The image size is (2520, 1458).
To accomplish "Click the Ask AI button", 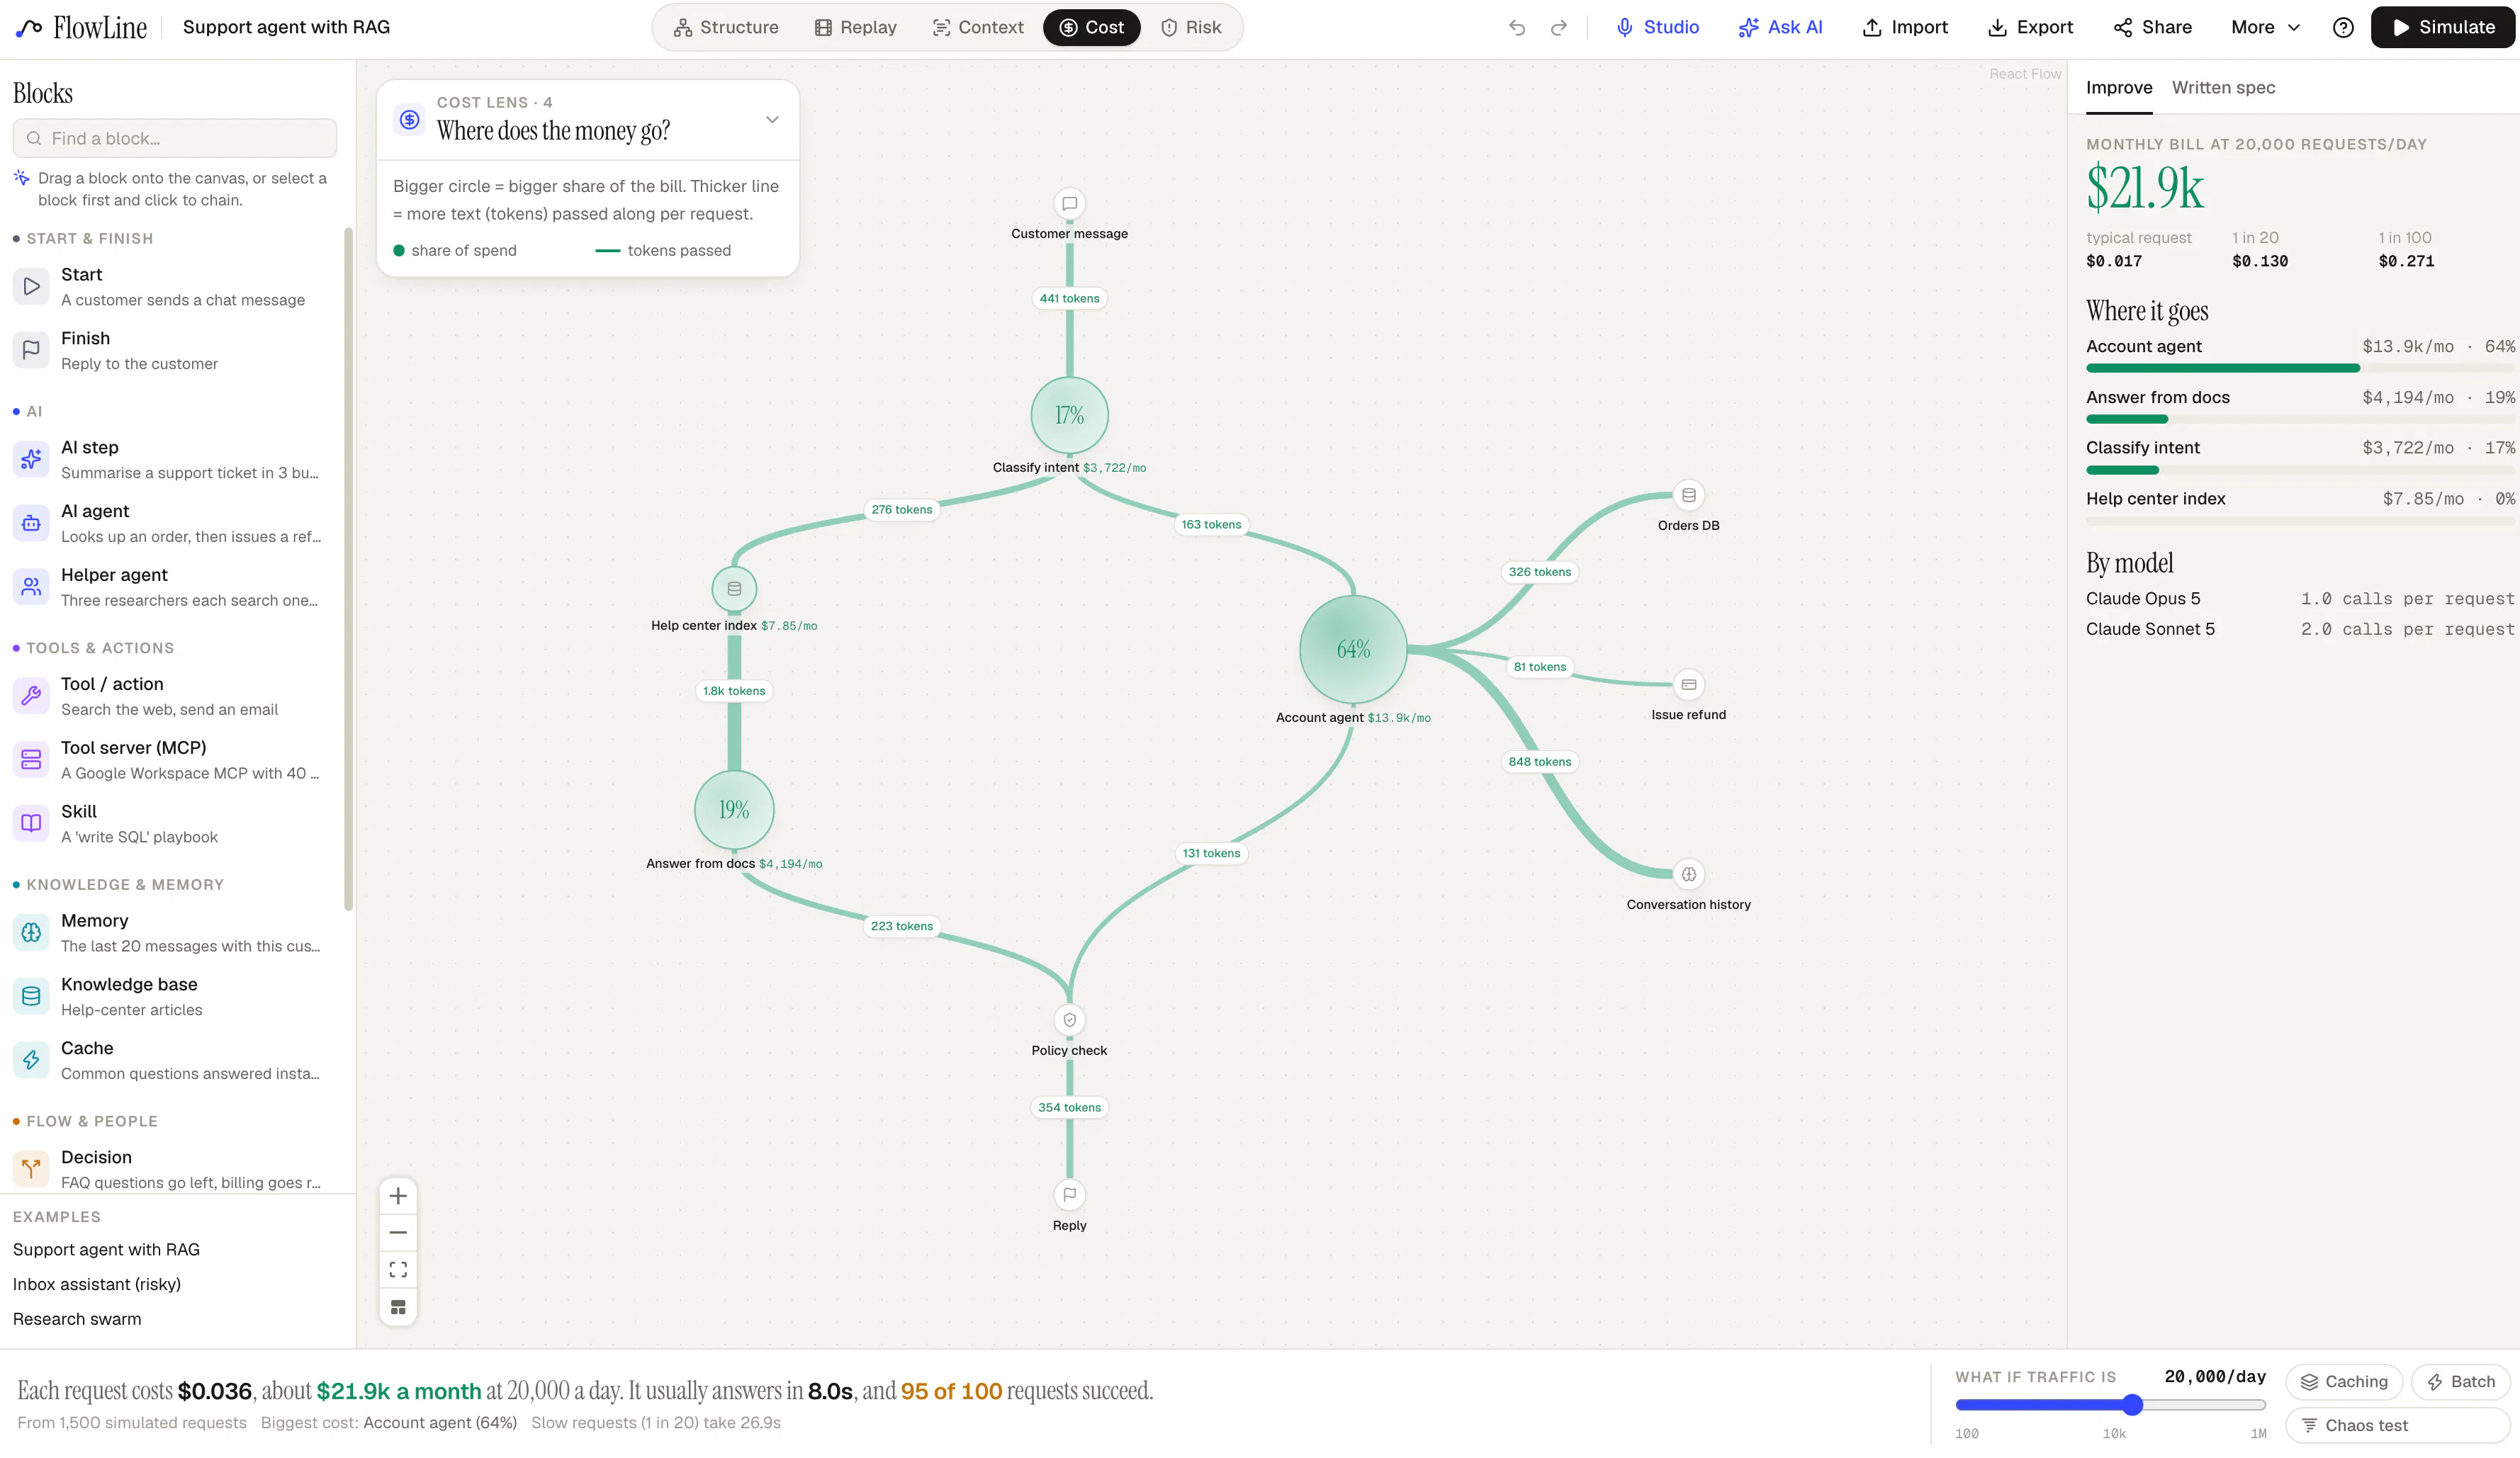I will point(1780,27).
